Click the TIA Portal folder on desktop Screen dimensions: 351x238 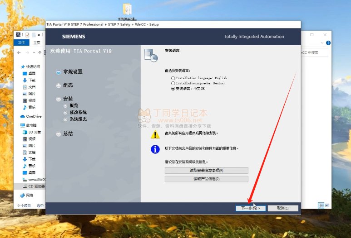coord(128,12)
